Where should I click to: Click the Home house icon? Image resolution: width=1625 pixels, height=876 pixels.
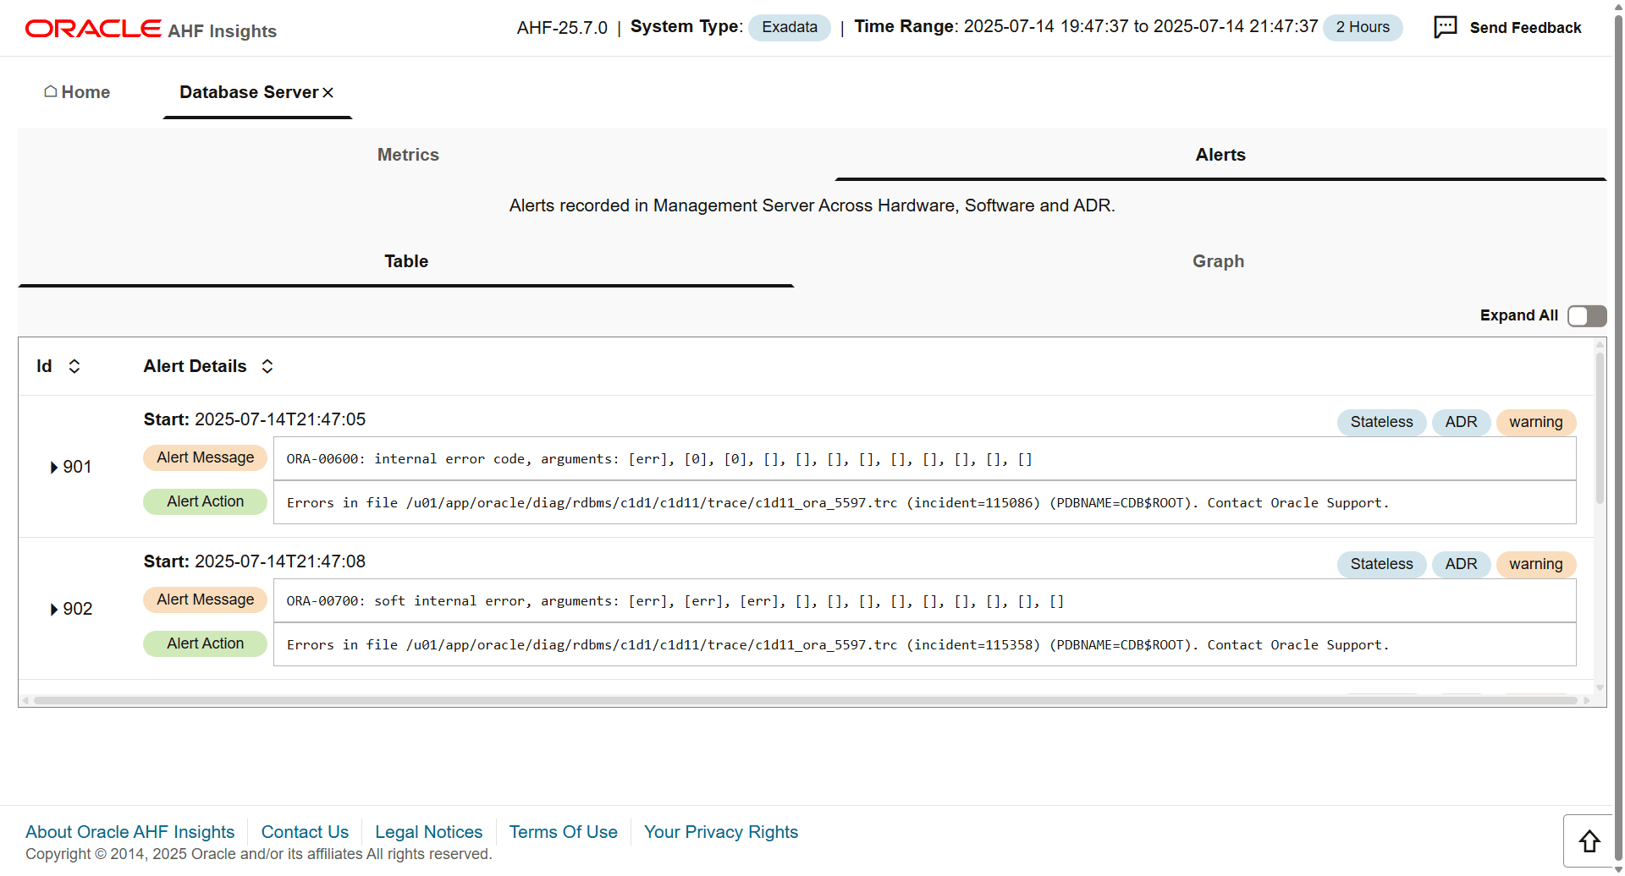pos(51,91)
